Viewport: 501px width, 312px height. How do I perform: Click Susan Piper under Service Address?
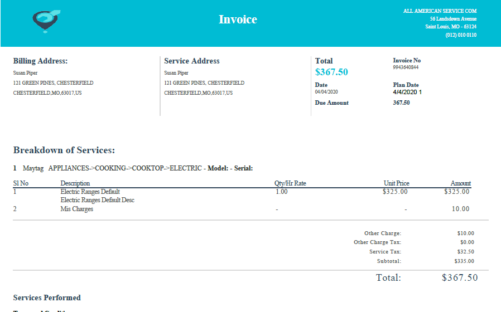176,73
